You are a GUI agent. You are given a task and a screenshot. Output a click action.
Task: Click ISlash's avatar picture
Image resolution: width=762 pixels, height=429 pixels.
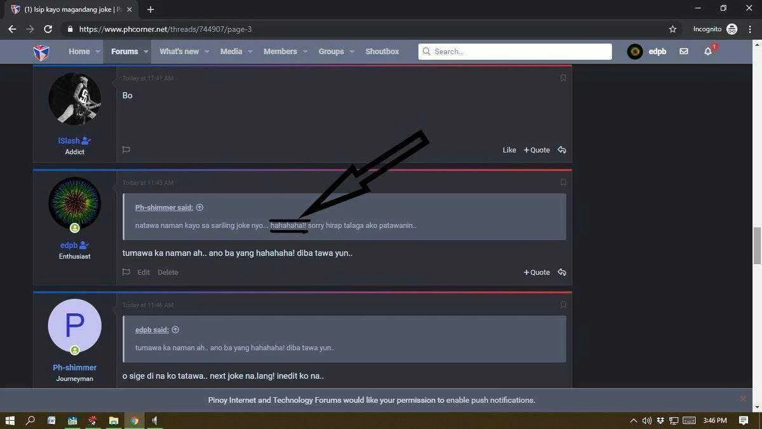(x=75, y=99)
